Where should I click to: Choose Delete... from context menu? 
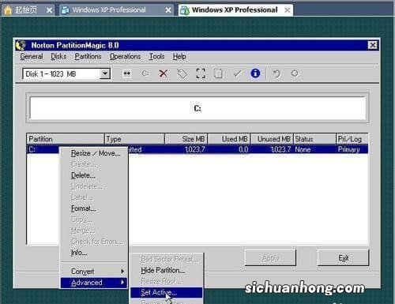click(x=94, y=175)
